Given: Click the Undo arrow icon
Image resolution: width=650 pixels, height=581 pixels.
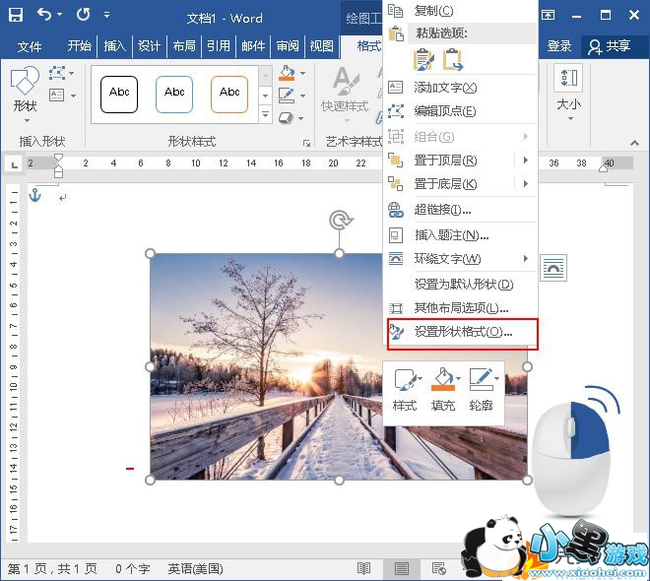Looking at the screenshot, I should click(x=44, y=16).
